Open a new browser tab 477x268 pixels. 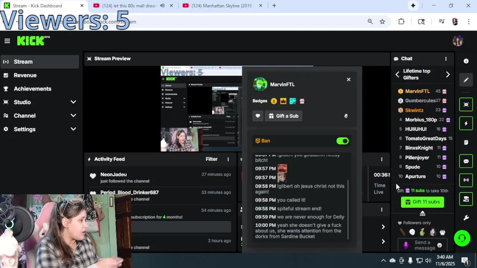(274, 6)
